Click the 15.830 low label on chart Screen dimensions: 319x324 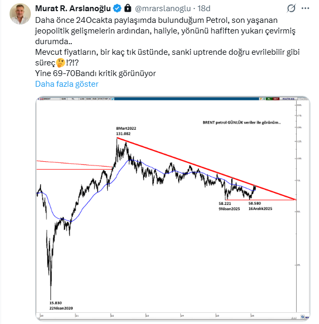pos(56,303)
